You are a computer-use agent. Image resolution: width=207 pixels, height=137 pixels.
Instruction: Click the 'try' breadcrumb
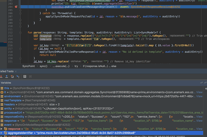tap(76, 66)
